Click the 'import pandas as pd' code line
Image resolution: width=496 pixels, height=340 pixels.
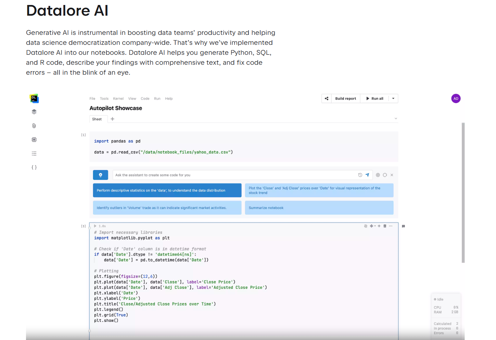pyautogui.click(x=117, y=141)
